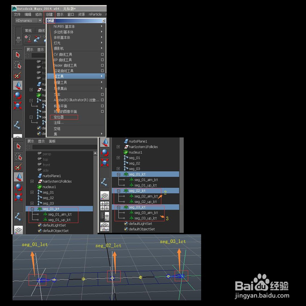Open option box for Bezier 曲线工具
306x306 pixels.
102,65
